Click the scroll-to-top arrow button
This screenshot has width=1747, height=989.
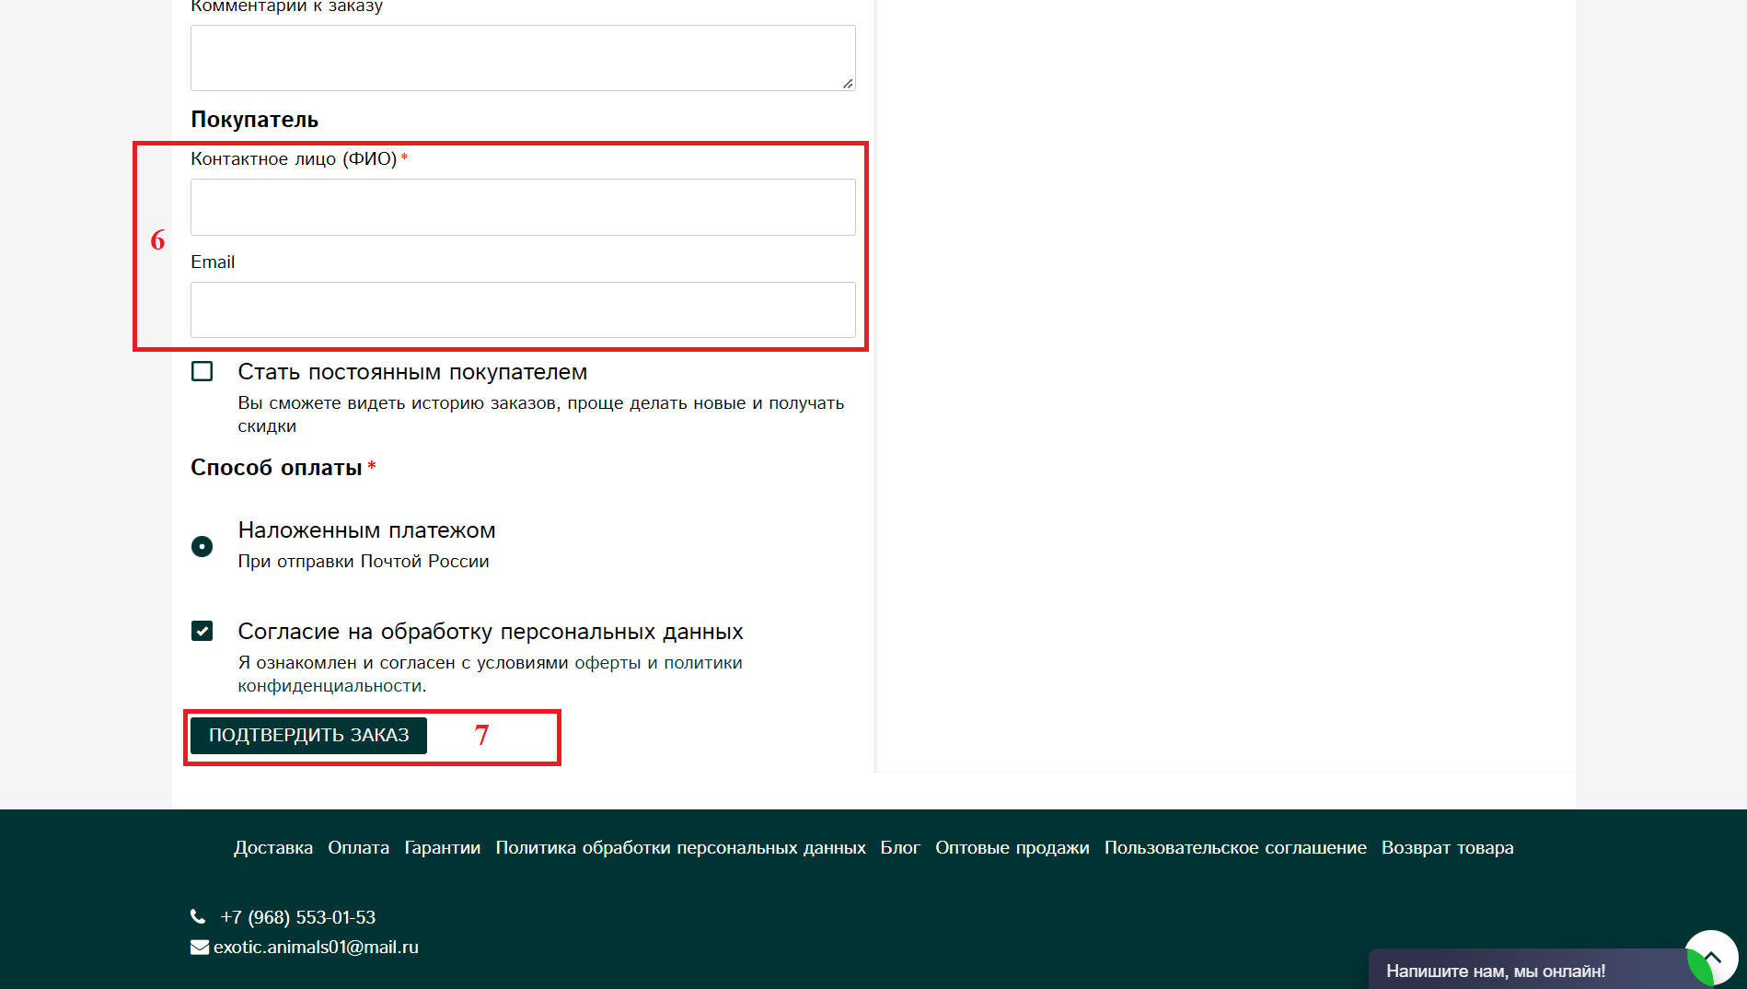(x=1711, y=958)
